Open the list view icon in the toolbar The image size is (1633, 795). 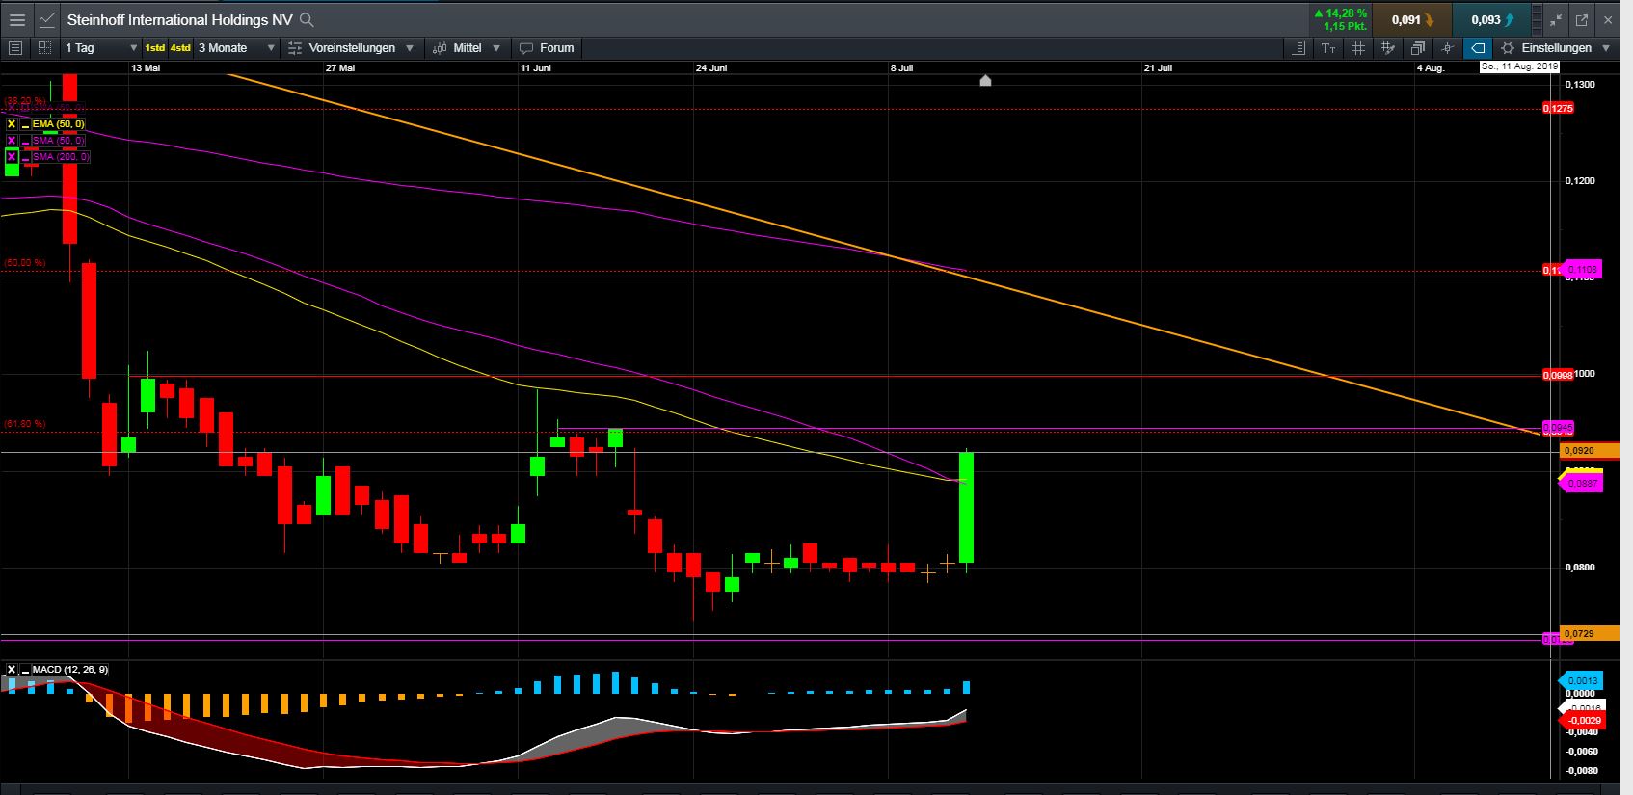[15, 47]
